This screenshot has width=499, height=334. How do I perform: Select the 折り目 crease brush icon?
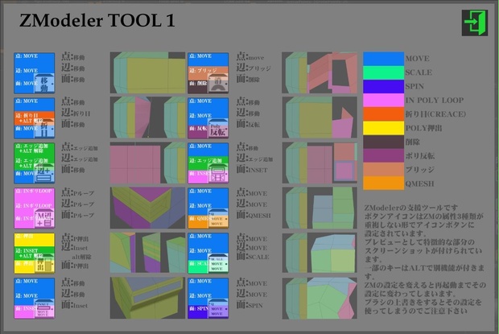[34, 118]
